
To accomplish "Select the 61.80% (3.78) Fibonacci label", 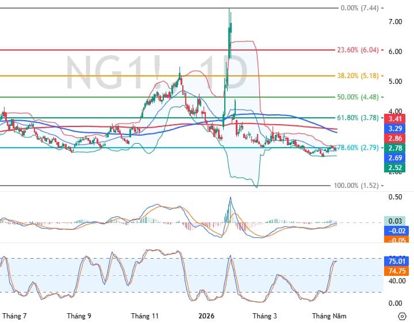I will tap(358, 118).
